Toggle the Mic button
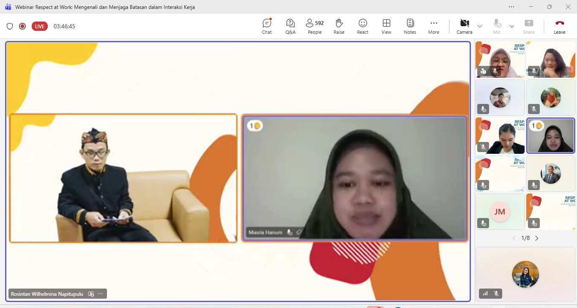This screenshot has width=577, height=308. tap(497, 26)
